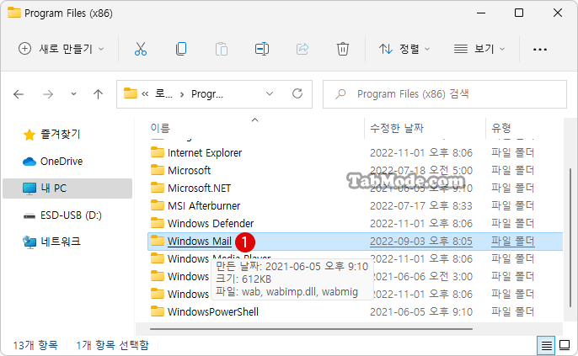Click the Share icon in toolbar
This screenshot has width=578, height=356.
coord(302,49)
